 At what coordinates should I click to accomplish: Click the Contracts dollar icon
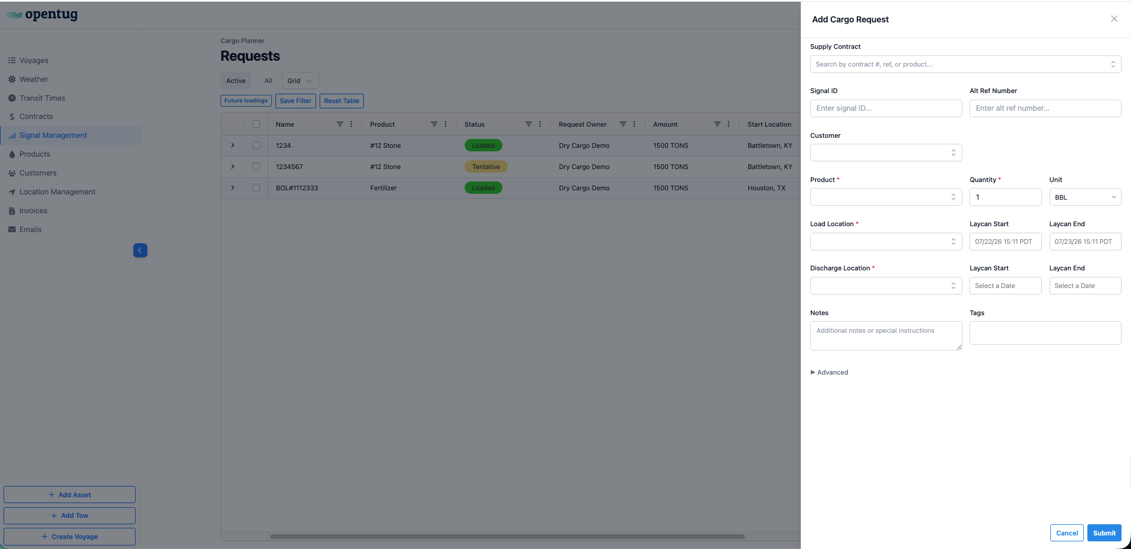coord(12,117)
